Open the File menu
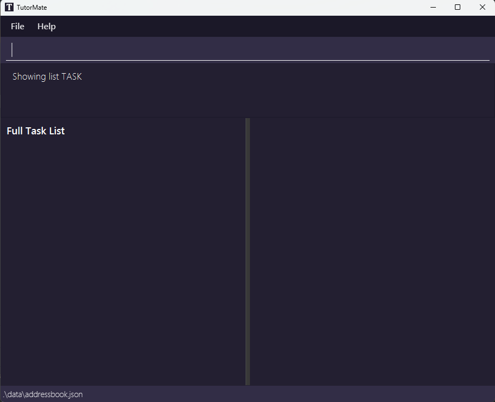The image size is (495, 402). coord(17,27)
